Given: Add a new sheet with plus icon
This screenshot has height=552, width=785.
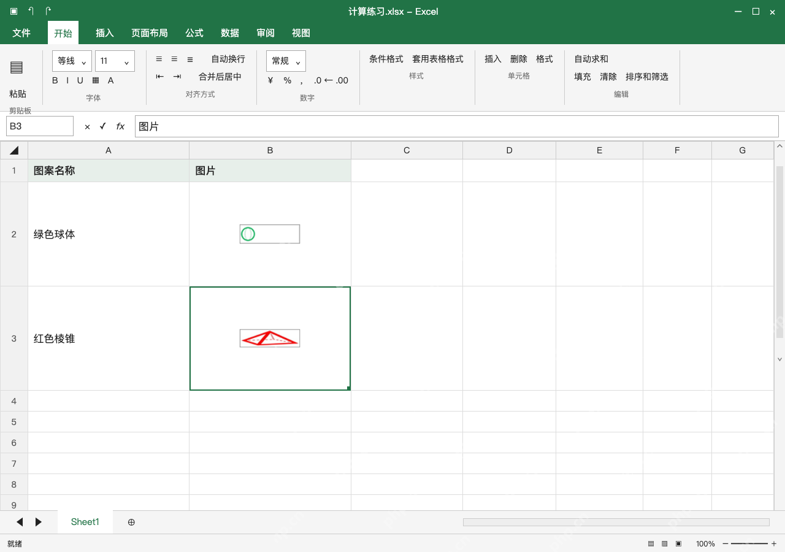Looking at the screenshot, I should coord(131,522).
